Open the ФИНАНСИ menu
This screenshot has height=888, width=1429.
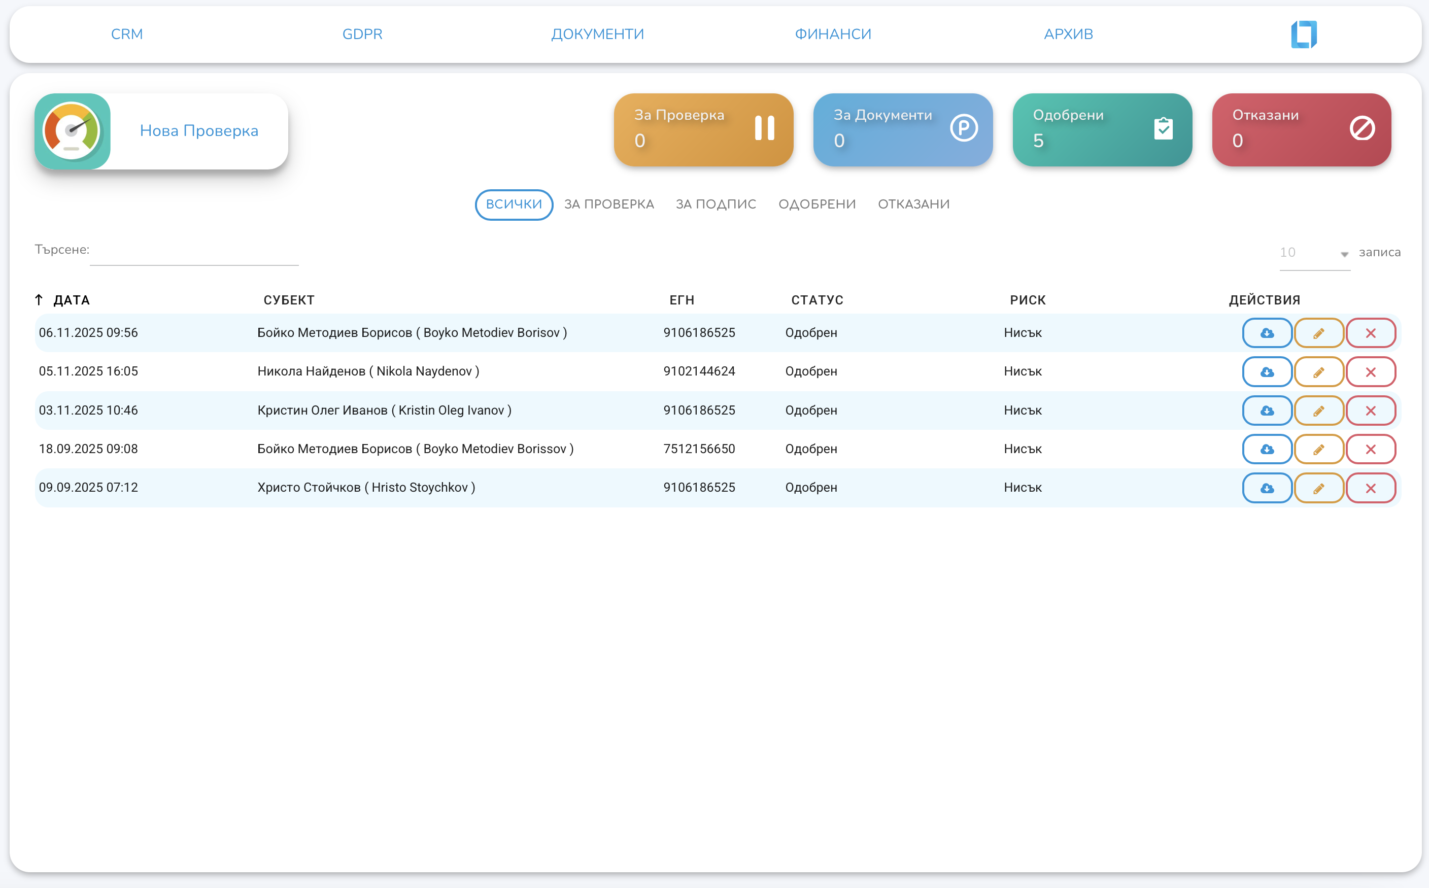click(x=832, y=34)
